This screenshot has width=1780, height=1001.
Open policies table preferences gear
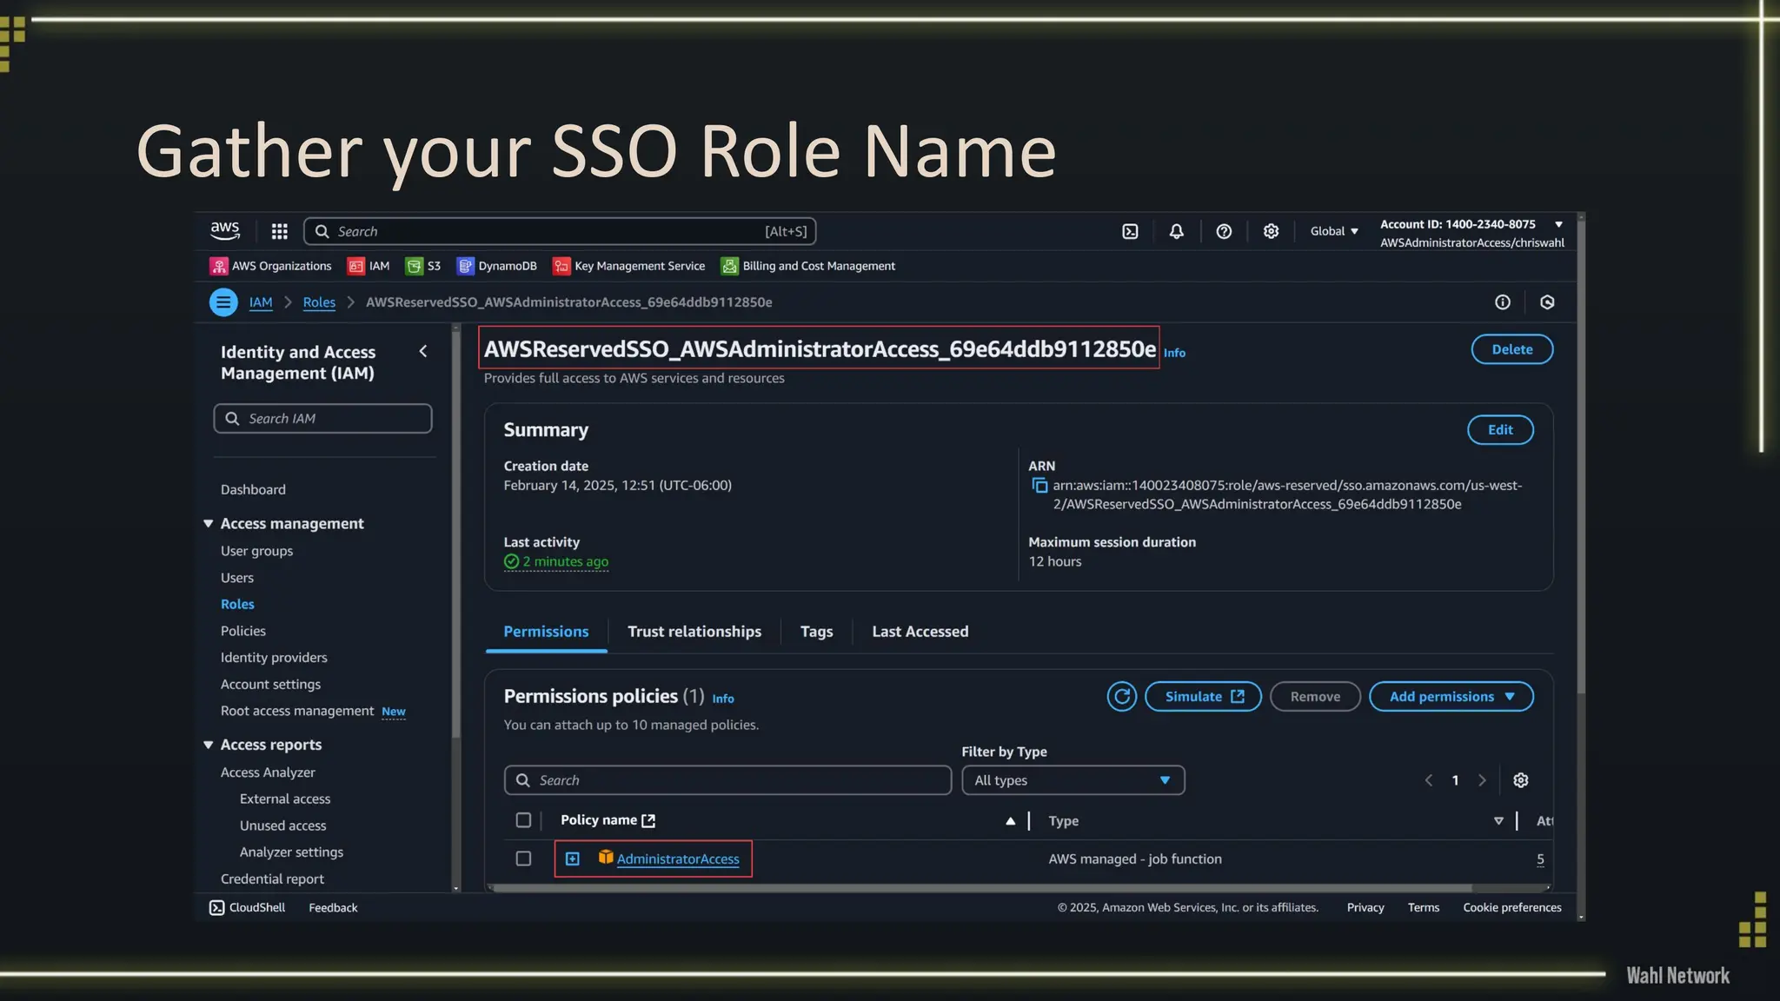(1520, 780)
